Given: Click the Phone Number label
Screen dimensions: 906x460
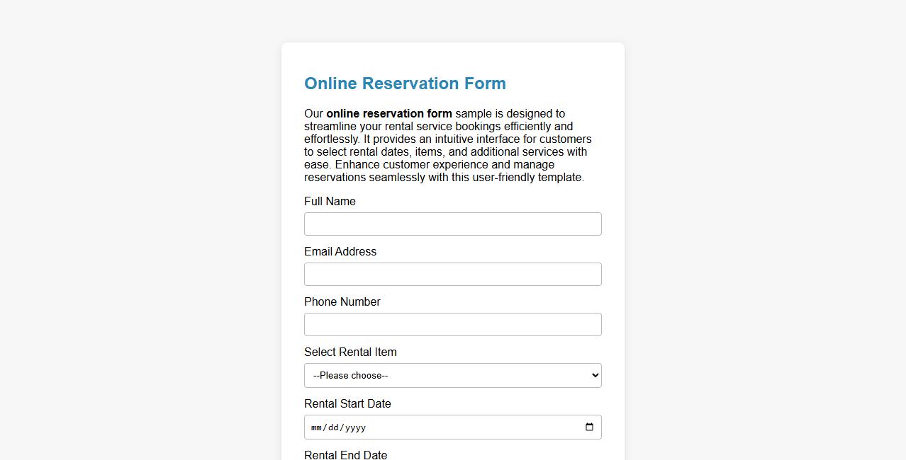Looking at the screenshot, I should click(342, 301).
